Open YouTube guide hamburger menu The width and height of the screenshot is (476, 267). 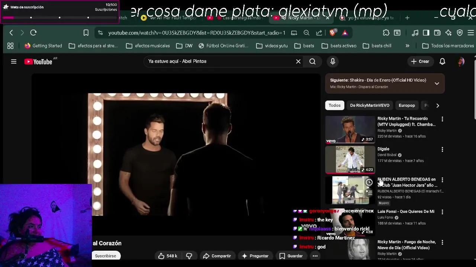pos(14,62)
